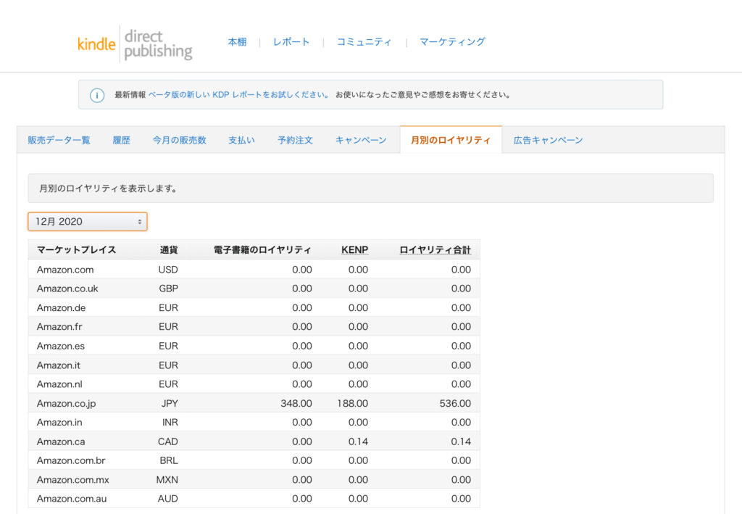Click the info icon in the notice banner
742x514 pixels.
97,95
